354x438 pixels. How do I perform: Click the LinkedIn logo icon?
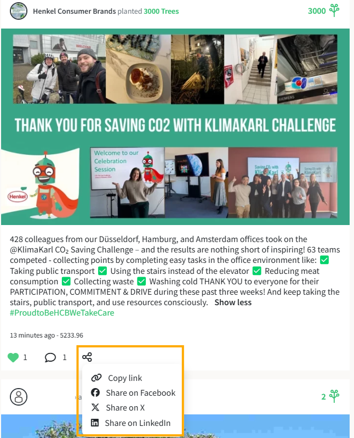[x=95, y=423]
